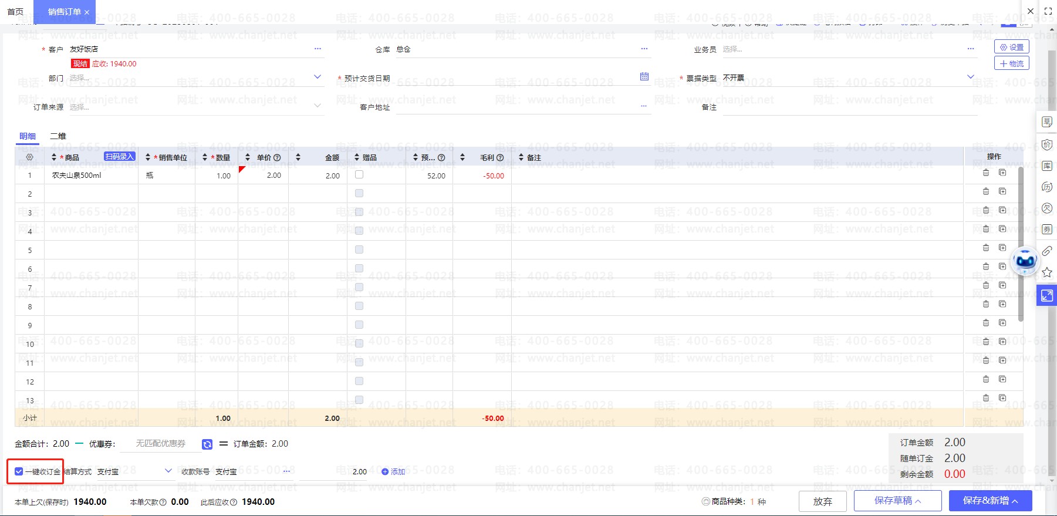Delete row 1 using its trash icon
Image resolution: width=1057 pixels, height=516 pixels.
click(x=986, y=173)
